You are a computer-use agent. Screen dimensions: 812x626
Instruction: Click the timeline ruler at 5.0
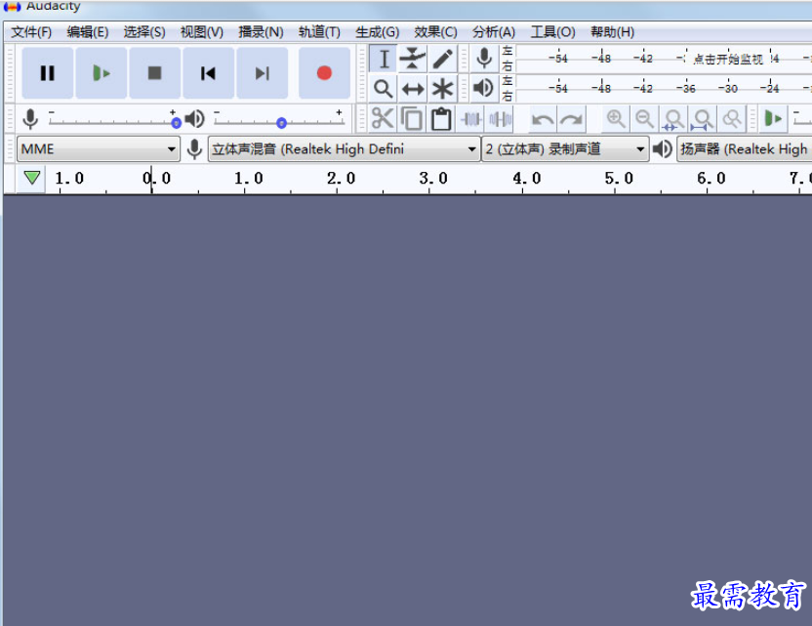(x=619, y=179)
